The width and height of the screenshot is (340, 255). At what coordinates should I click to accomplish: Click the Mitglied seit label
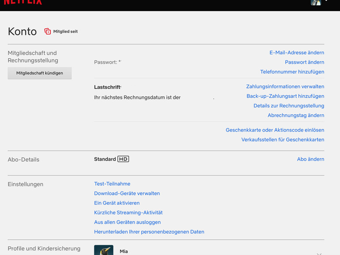65,31
